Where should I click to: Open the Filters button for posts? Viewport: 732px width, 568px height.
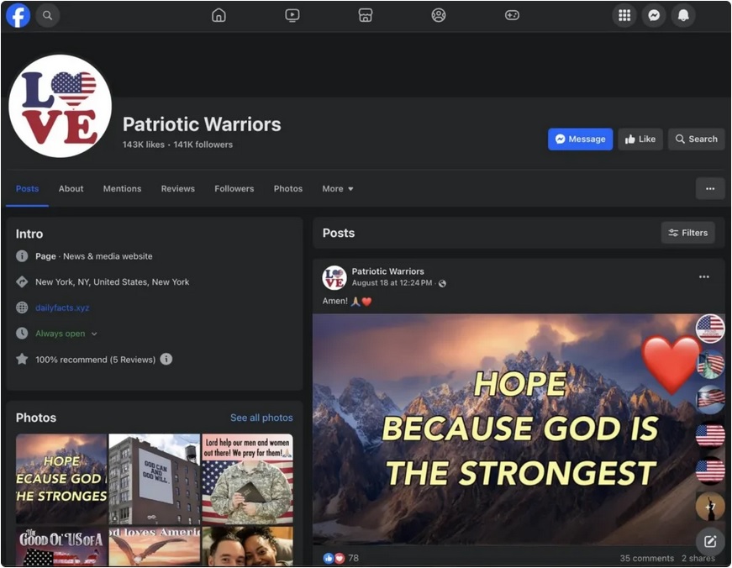(687, 233)
